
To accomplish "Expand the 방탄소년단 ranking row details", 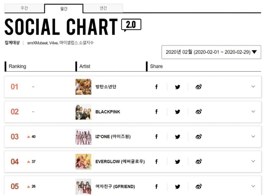I will click(x=253, y=87).
